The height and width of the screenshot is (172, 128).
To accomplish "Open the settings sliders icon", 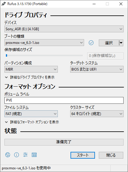I will click(25, 155).
